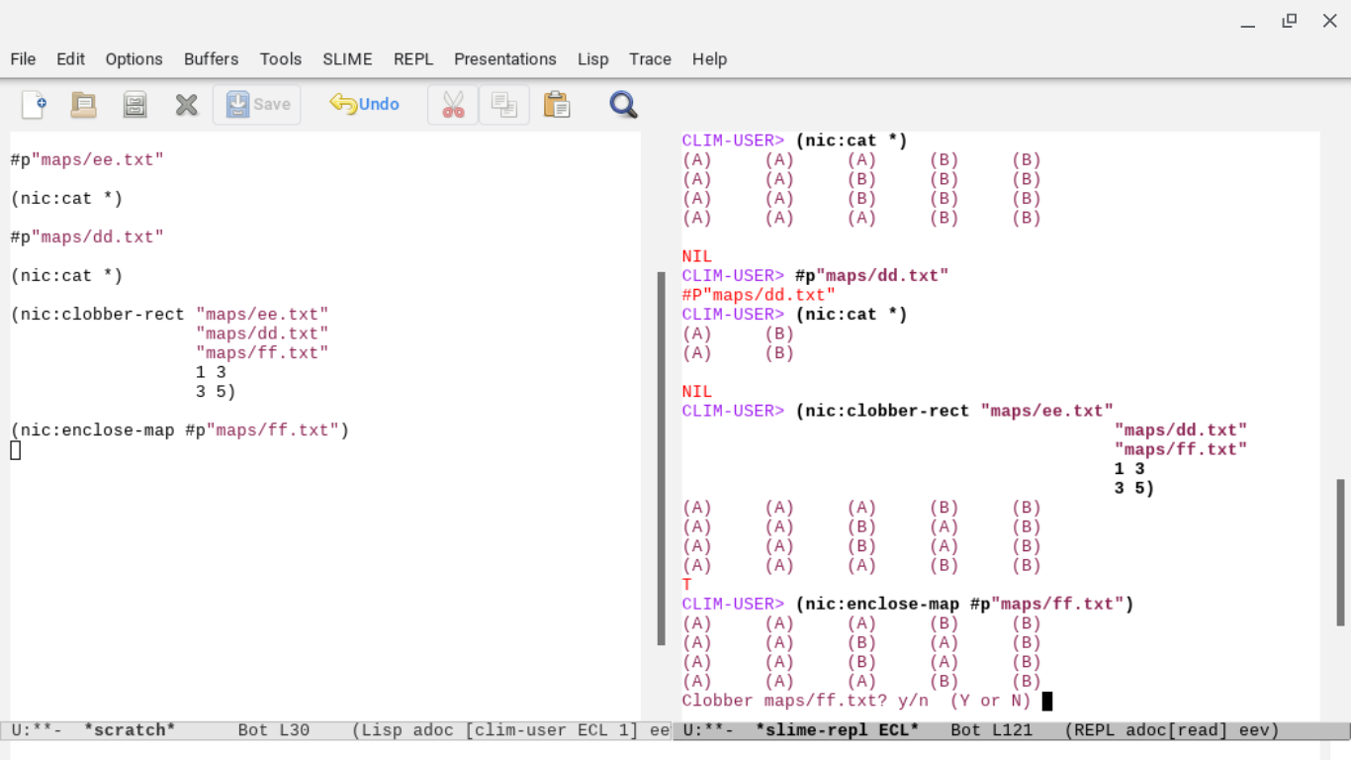1351x760 pixels.
Task: Click the *scratch* buffer name in mode line
Action: pos(130,730)
